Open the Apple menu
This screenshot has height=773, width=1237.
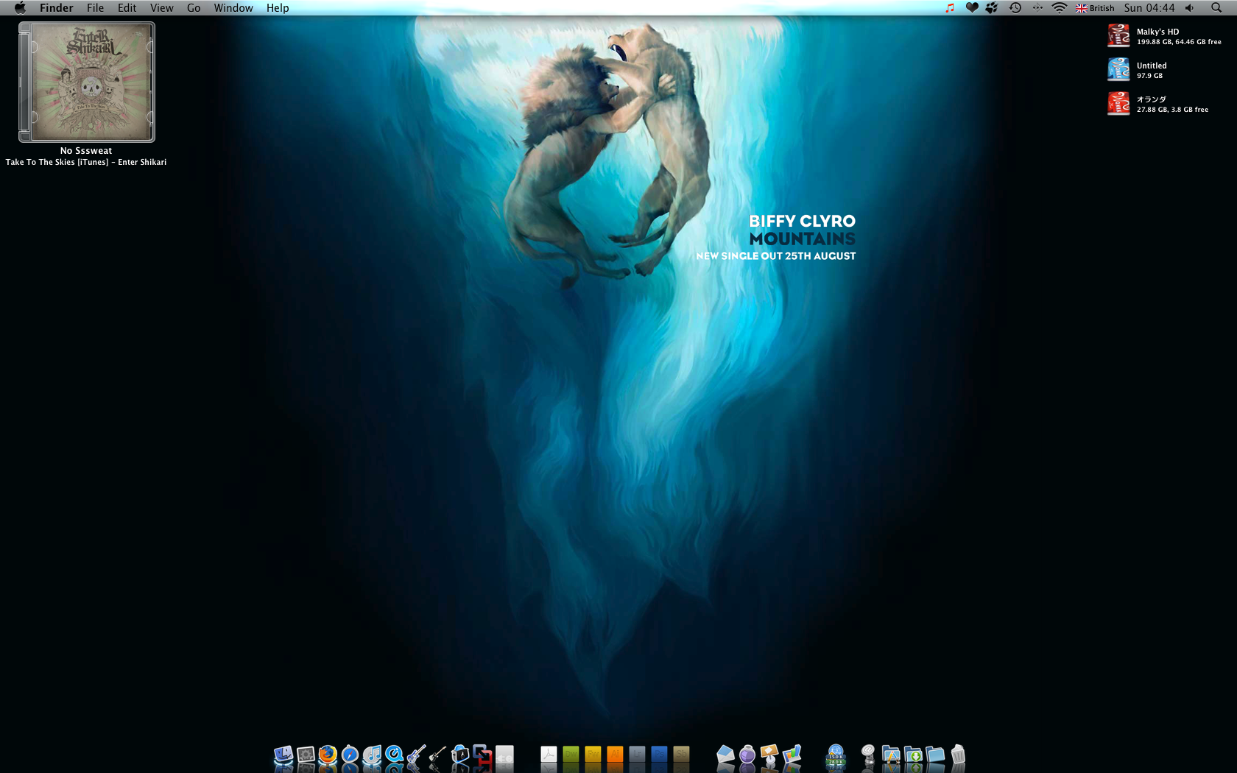[x=20, y=8]
